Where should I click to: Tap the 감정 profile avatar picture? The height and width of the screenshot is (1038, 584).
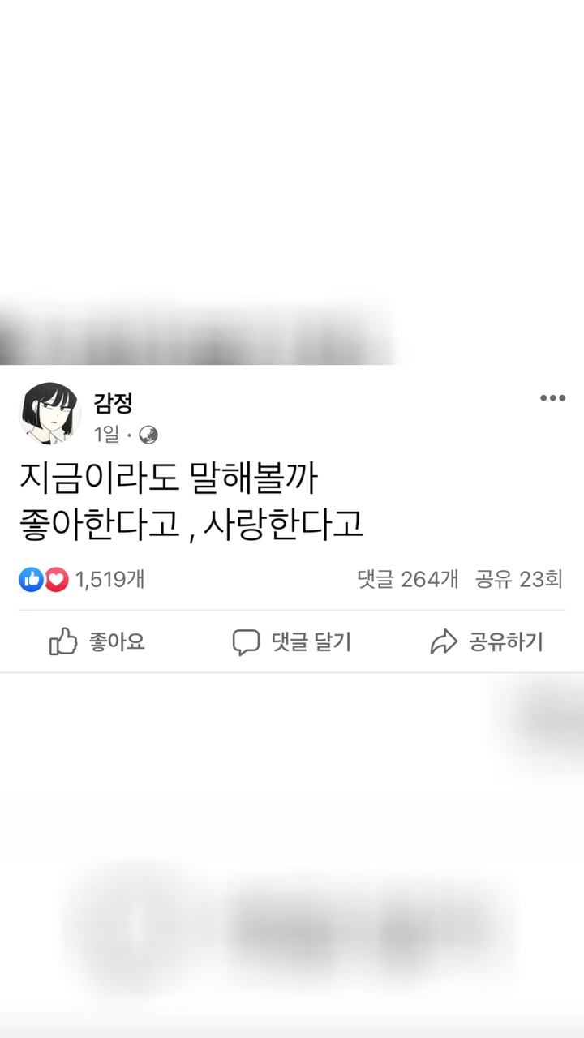click(x=49, y=415)
